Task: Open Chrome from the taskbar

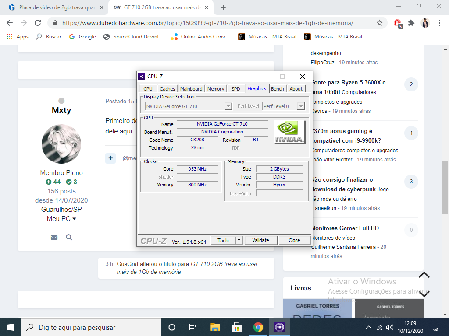Action: [258, 327]
